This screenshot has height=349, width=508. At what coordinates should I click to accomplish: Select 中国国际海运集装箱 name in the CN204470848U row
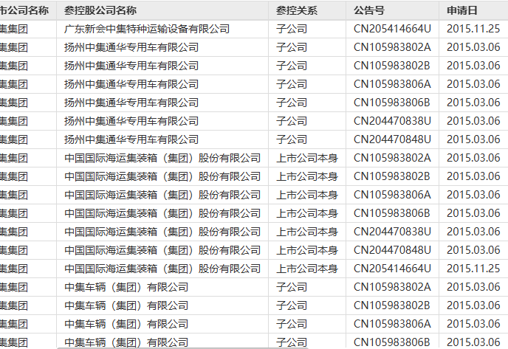[x=162, y=250]
